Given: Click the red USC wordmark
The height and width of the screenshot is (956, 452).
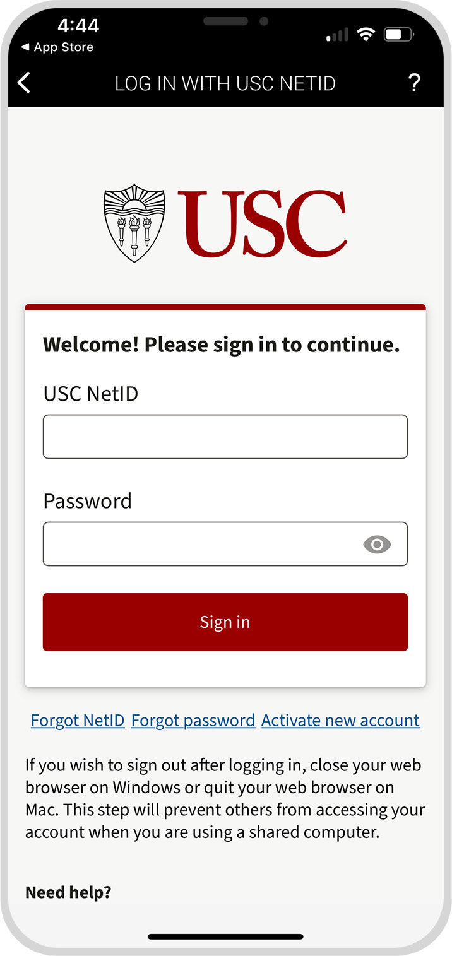Looking at the screenshot, I should tap(262, 223).
